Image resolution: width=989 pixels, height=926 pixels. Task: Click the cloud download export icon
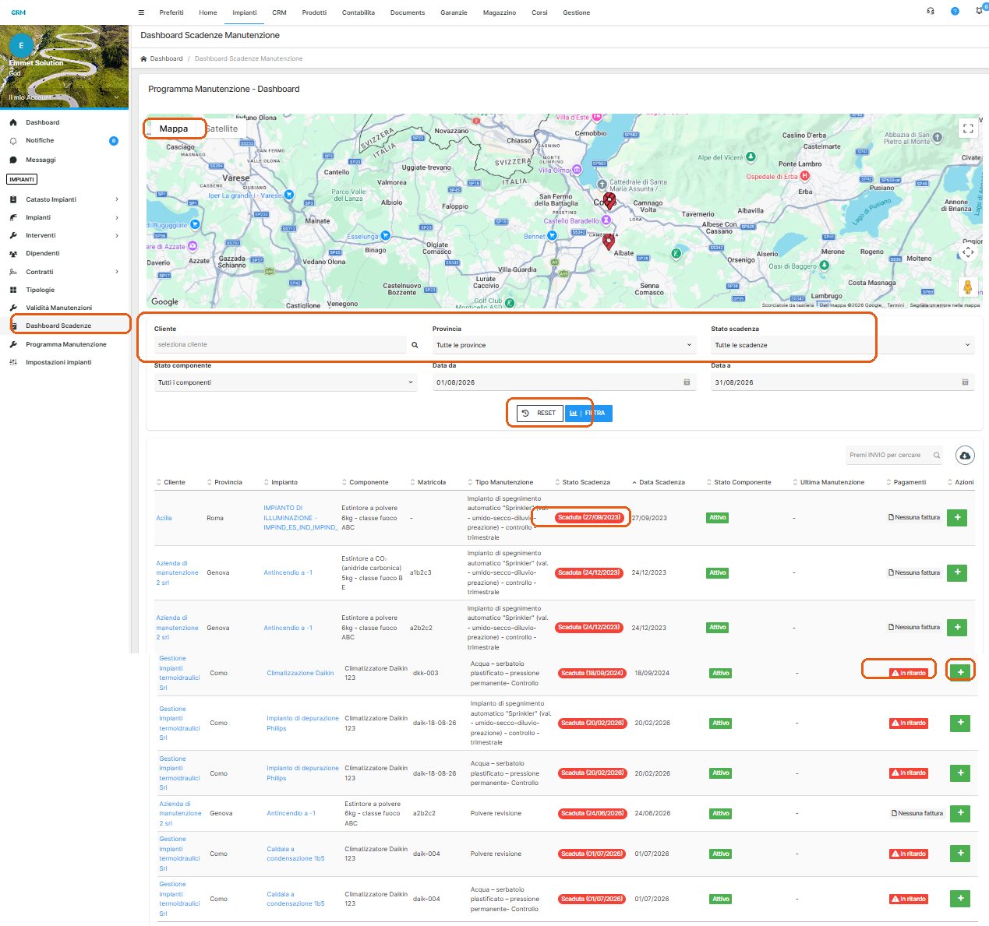965,456
